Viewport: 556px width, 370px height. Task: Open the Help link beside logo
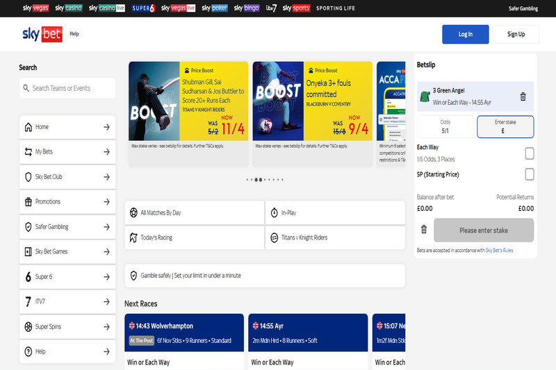click(74, 33)
